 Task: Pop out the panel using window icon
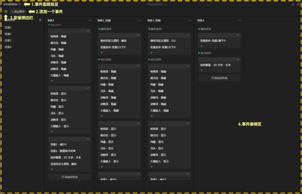[298, 4]
